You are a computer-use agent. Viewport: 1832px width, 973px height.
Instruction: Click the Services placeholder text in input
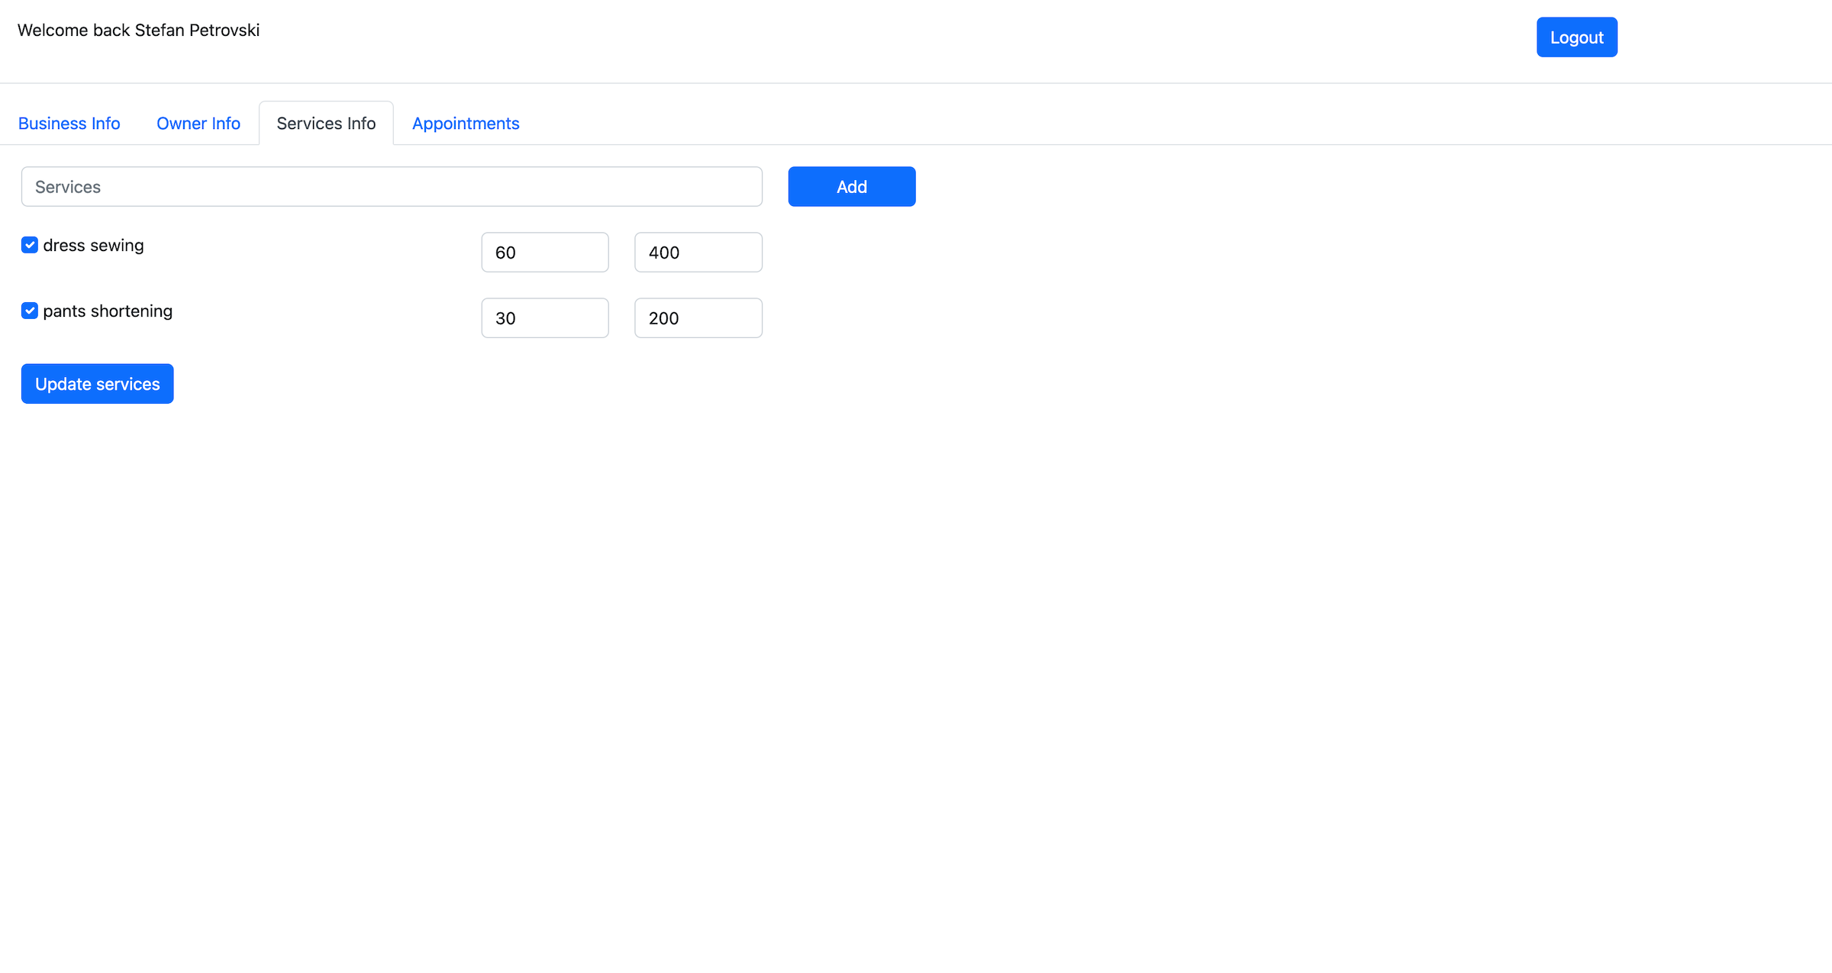point(68,187)
